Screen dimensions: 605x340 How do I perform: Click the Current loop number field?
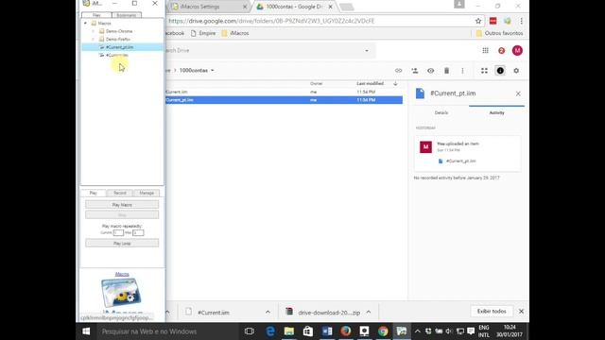(x=118, y=232)
